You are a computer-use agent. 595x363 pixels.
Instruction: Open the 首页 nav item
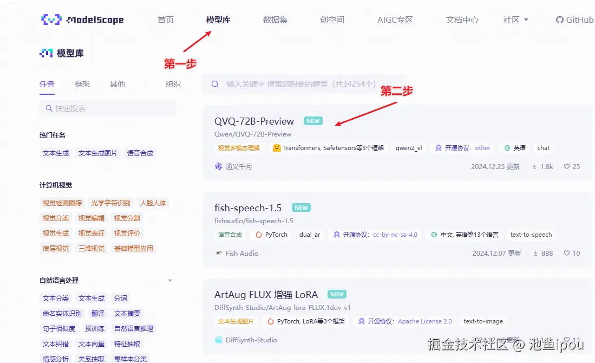(166, 20)
